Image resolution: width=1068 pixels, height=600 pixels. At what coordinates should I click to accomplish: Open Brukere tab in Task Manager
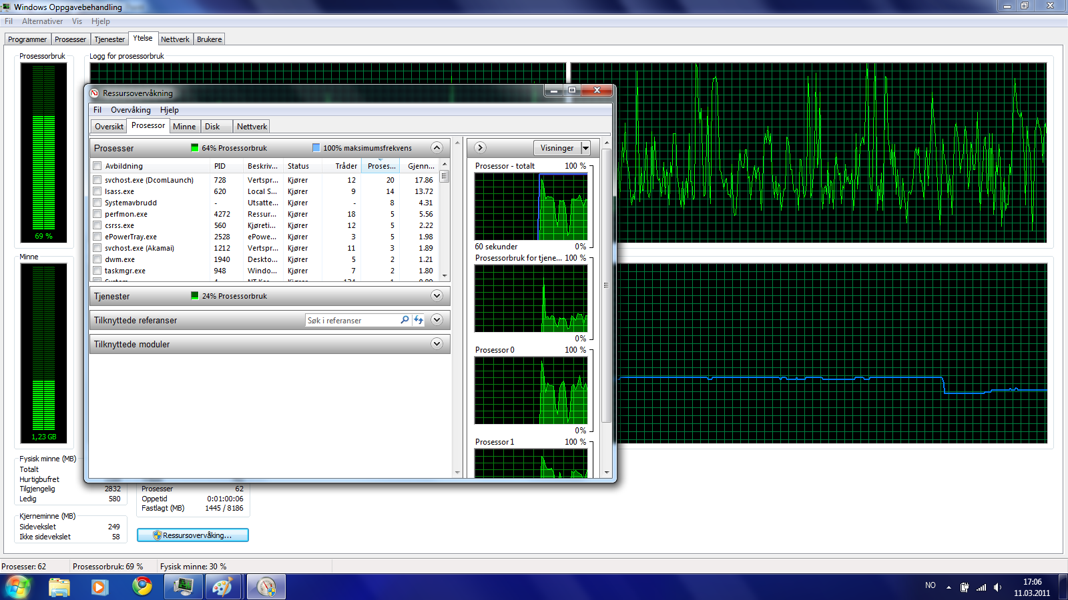point(209,39)
